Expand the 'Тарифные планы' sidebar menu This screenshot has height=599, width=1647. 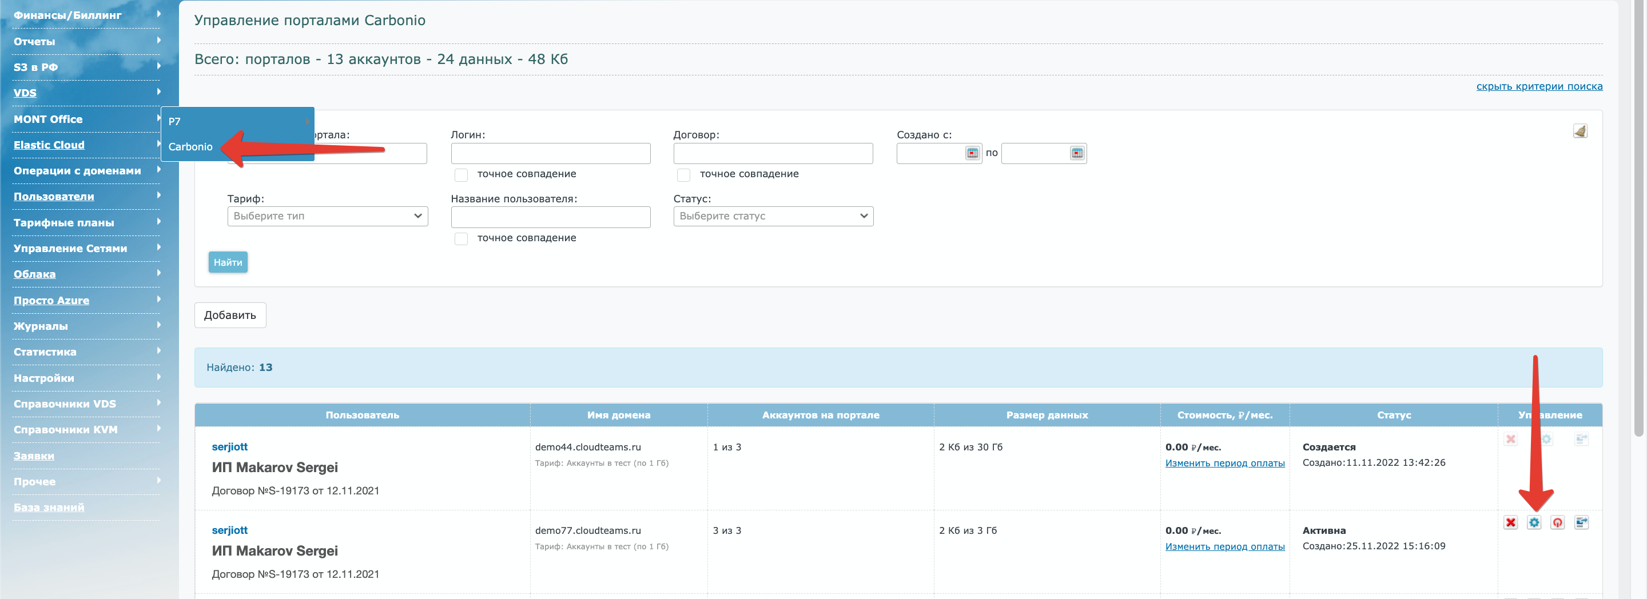click(64, 222)
